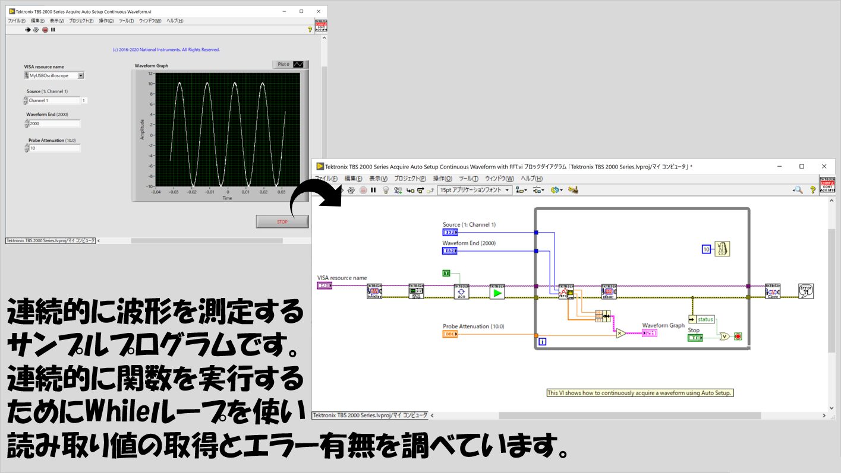The image size is (841, 473).
Task: Click the STOP button on the front panel
Action: pos(282,221)
